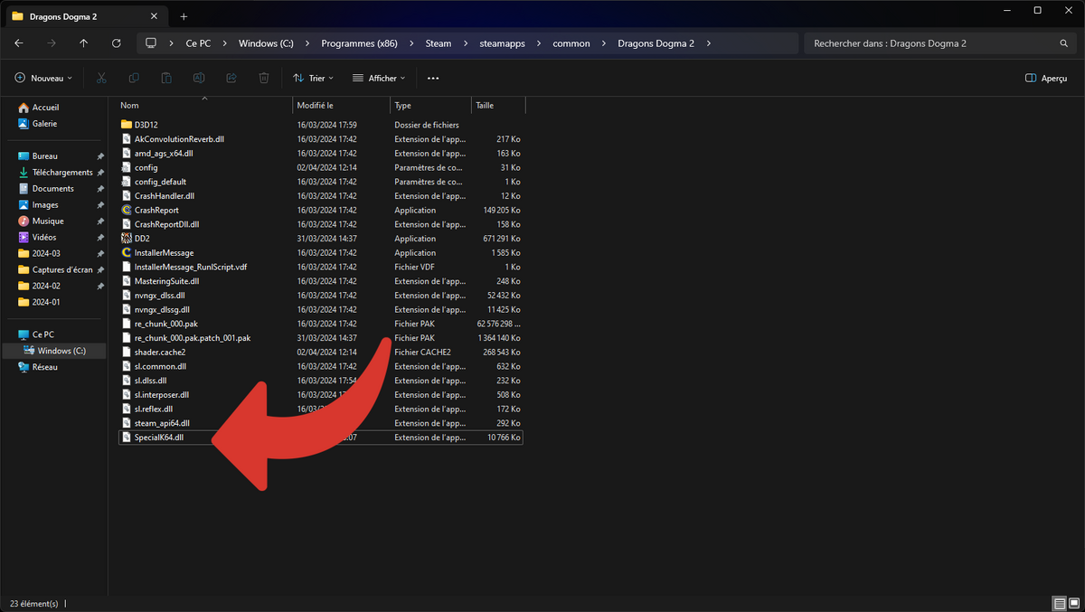1085x612 pixels.
Task: Click the config settings file icon
Action: (x=127, y=167)
